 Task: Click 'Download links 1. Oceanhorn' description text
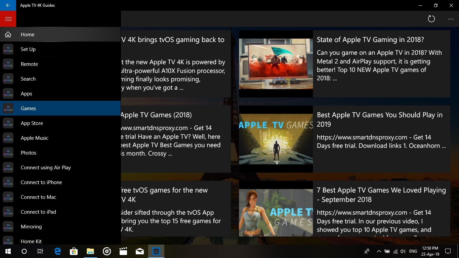coord(402,146)
